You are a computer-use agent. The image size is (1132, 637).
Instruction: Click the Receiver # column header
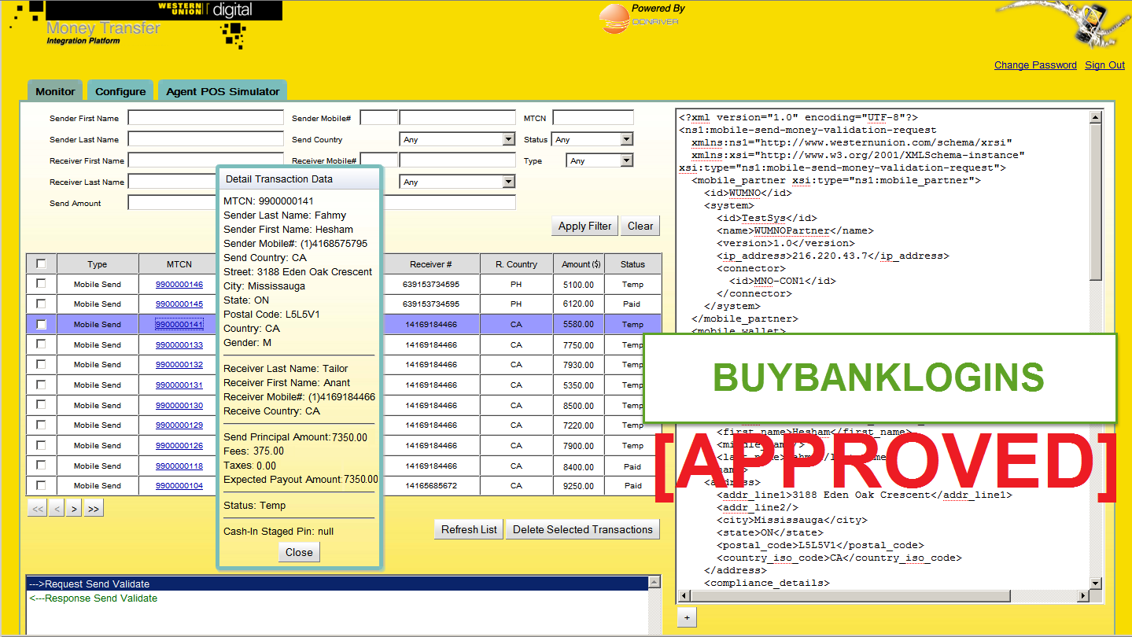pyautogui.click(x=431, y=264)
